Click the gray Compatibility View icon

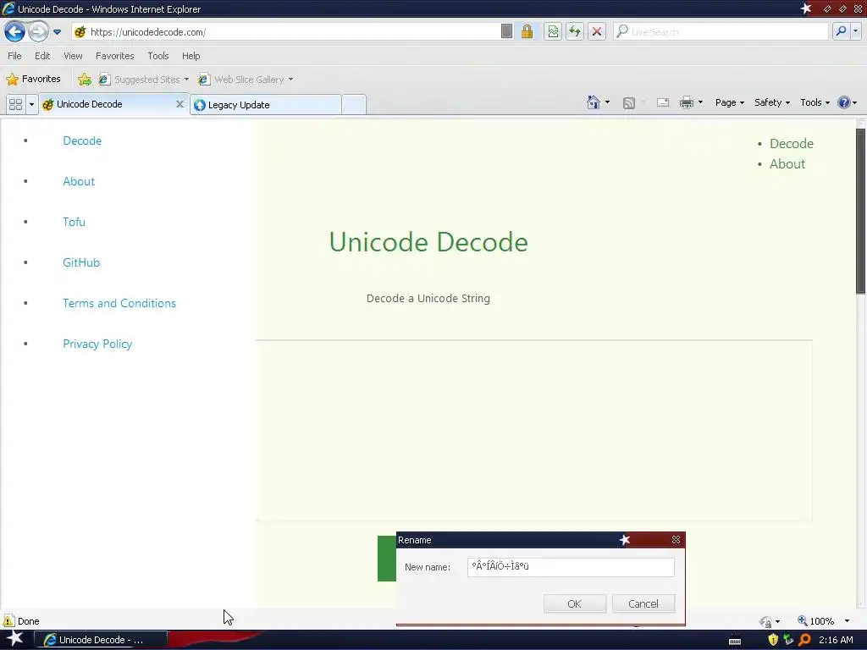click(506, 31)
